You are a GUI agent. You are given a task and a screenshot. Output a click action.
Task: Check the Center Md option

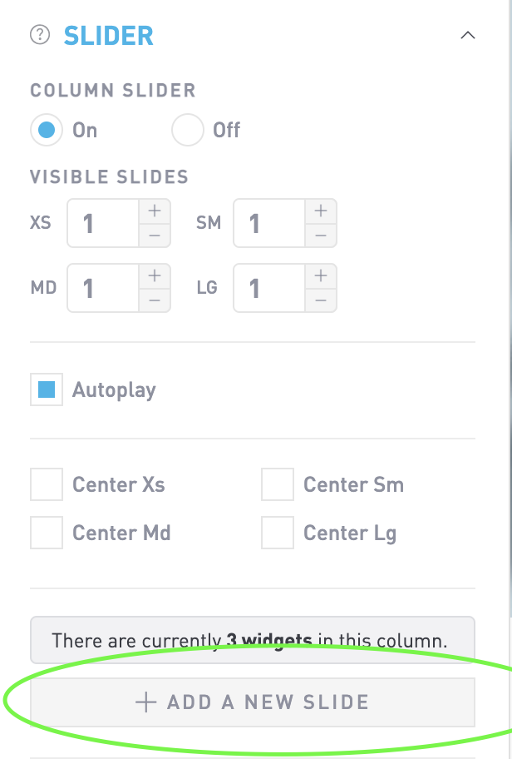47,533
